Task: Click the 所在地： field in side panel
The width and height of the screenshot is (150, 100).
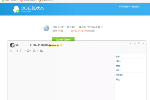Action: pos(130,75)
